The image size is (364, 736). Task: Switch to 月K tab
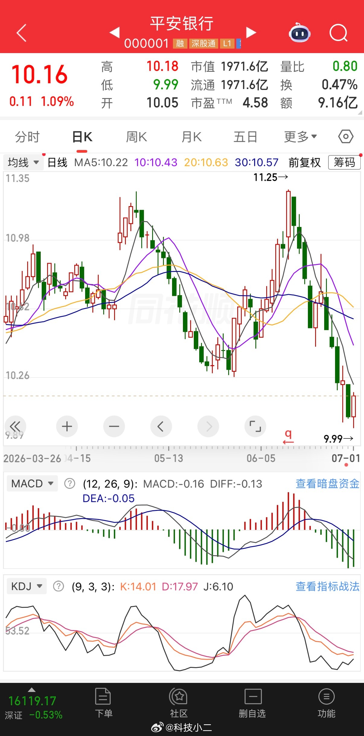pyautogui.click(x=192, y=137)
